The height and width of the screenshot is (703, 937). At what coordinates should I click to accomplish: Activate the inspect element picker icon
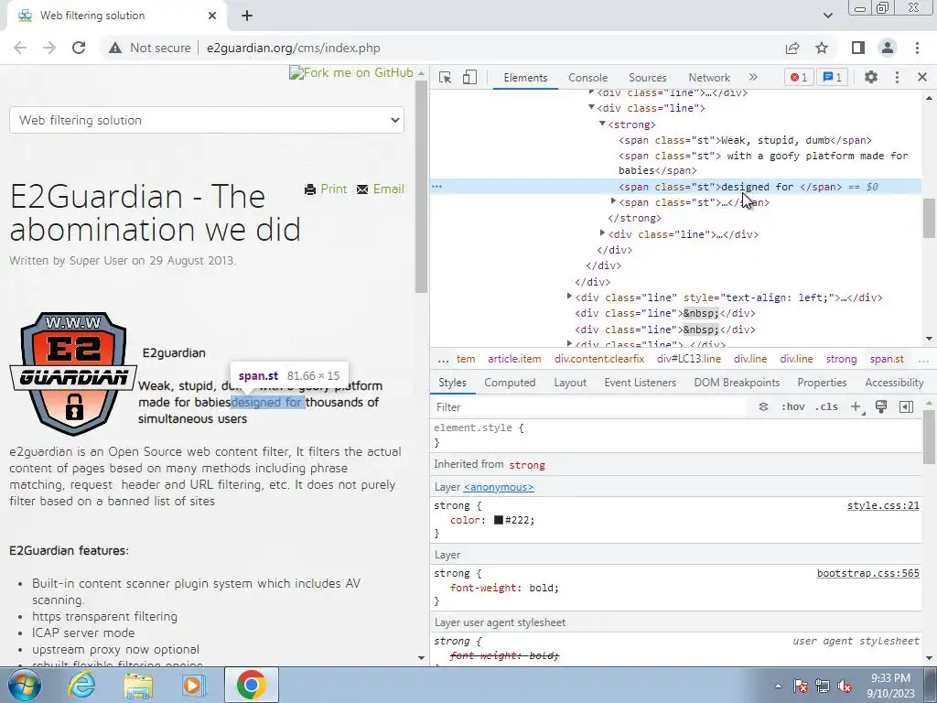tap(445, 77)
